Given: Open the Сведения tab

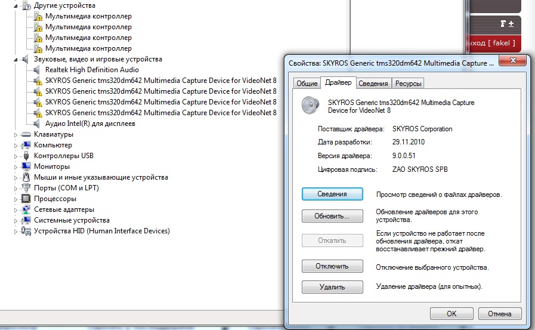Looking at the screenshot, I should [x=374, y=84].
